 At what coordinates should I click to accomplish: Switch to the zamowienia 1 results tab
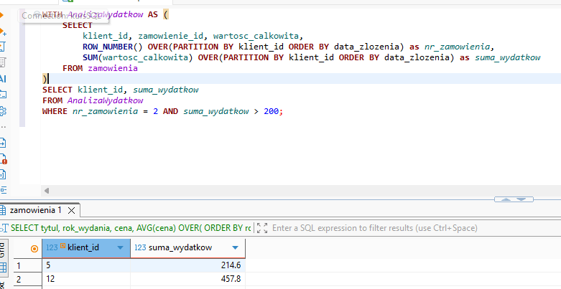(x=35, y=210)
